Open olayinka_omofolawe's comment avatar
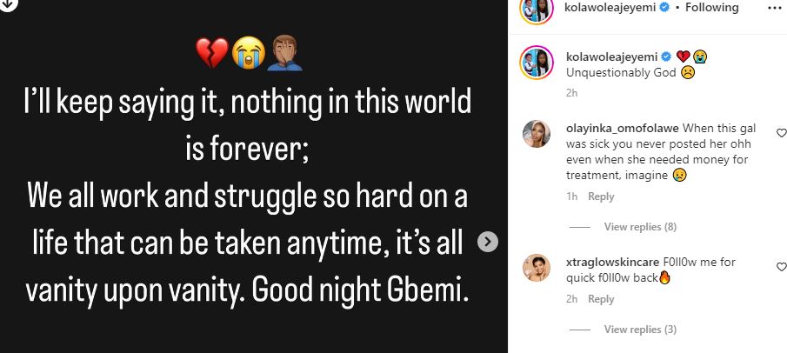The image size is (787, 353). (x=536, y=134)
